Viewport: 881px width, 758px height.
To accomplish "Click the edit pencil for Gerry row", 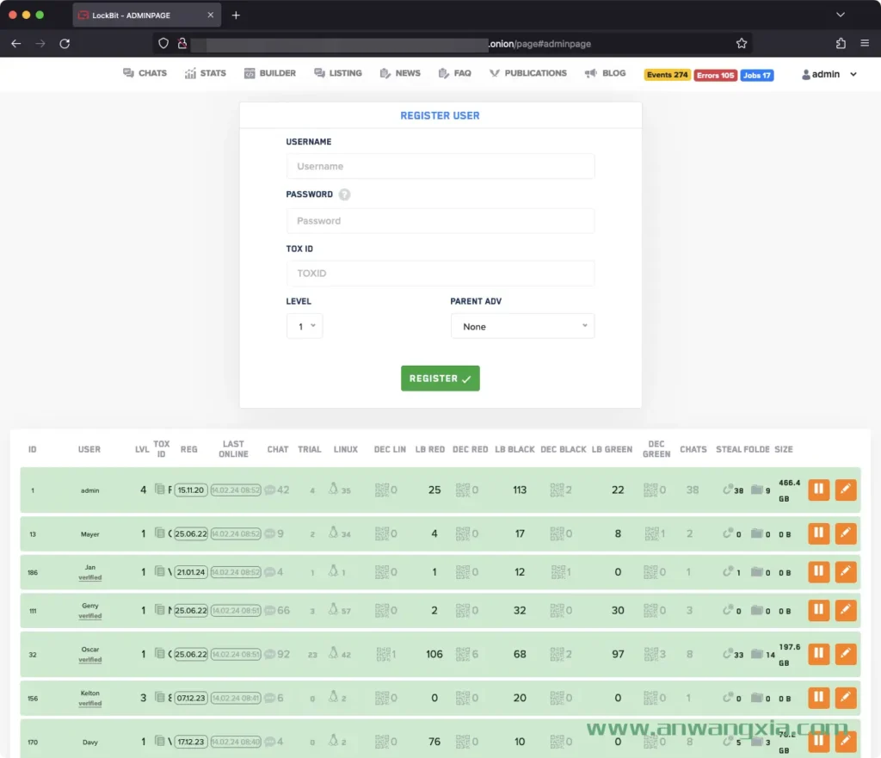I will [x=846, y=610].
